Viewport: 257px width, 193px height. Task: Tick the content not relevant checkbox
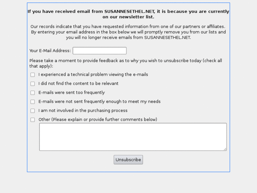[33, 84]
